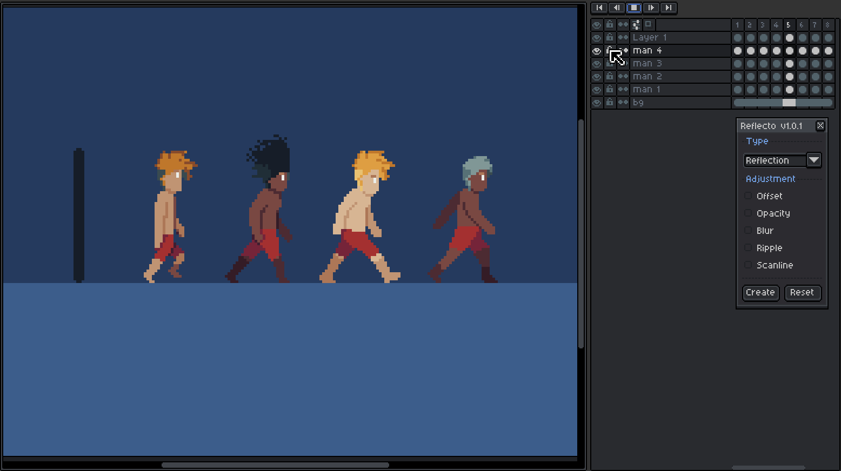Toggle continuous cels on man 1

(623, 90)
